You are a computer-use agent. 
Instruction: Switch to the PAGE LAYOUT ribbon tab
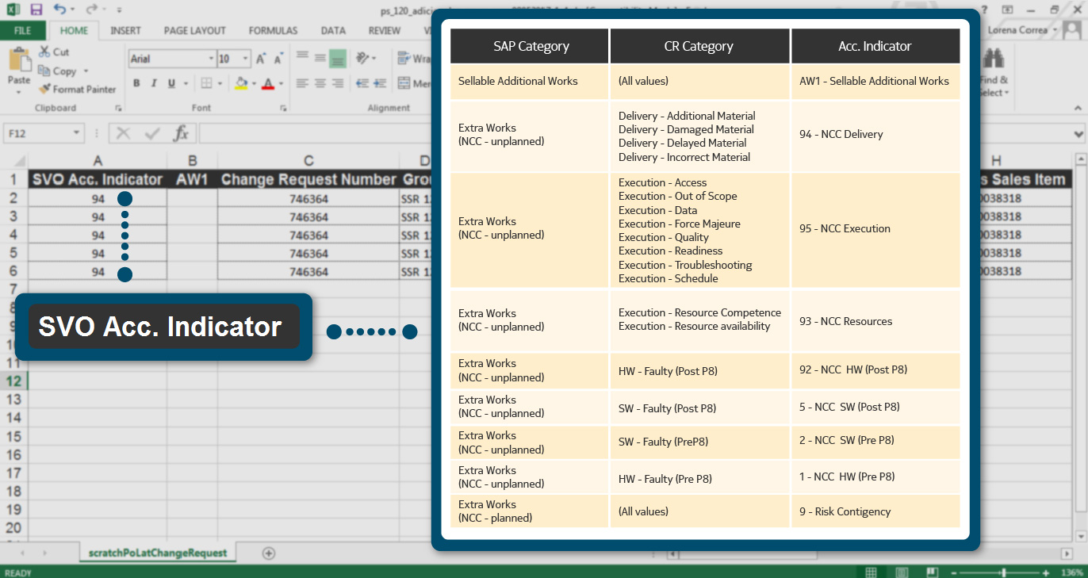194,30
